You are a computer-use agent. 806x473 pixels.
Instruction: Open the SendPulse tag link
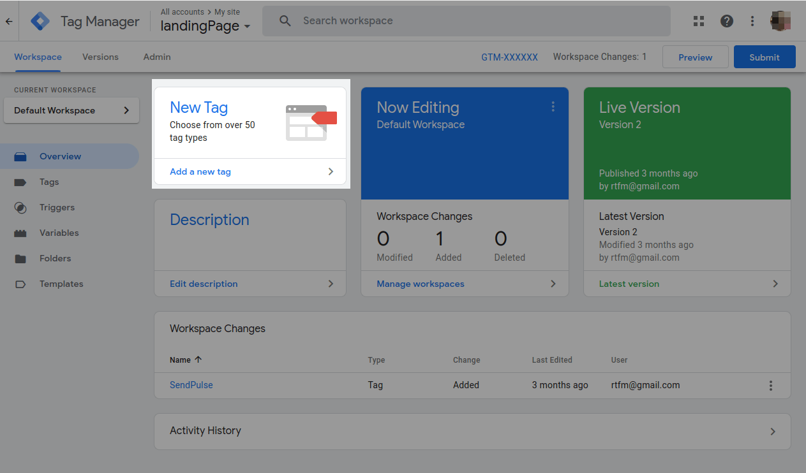coord(191,385)
